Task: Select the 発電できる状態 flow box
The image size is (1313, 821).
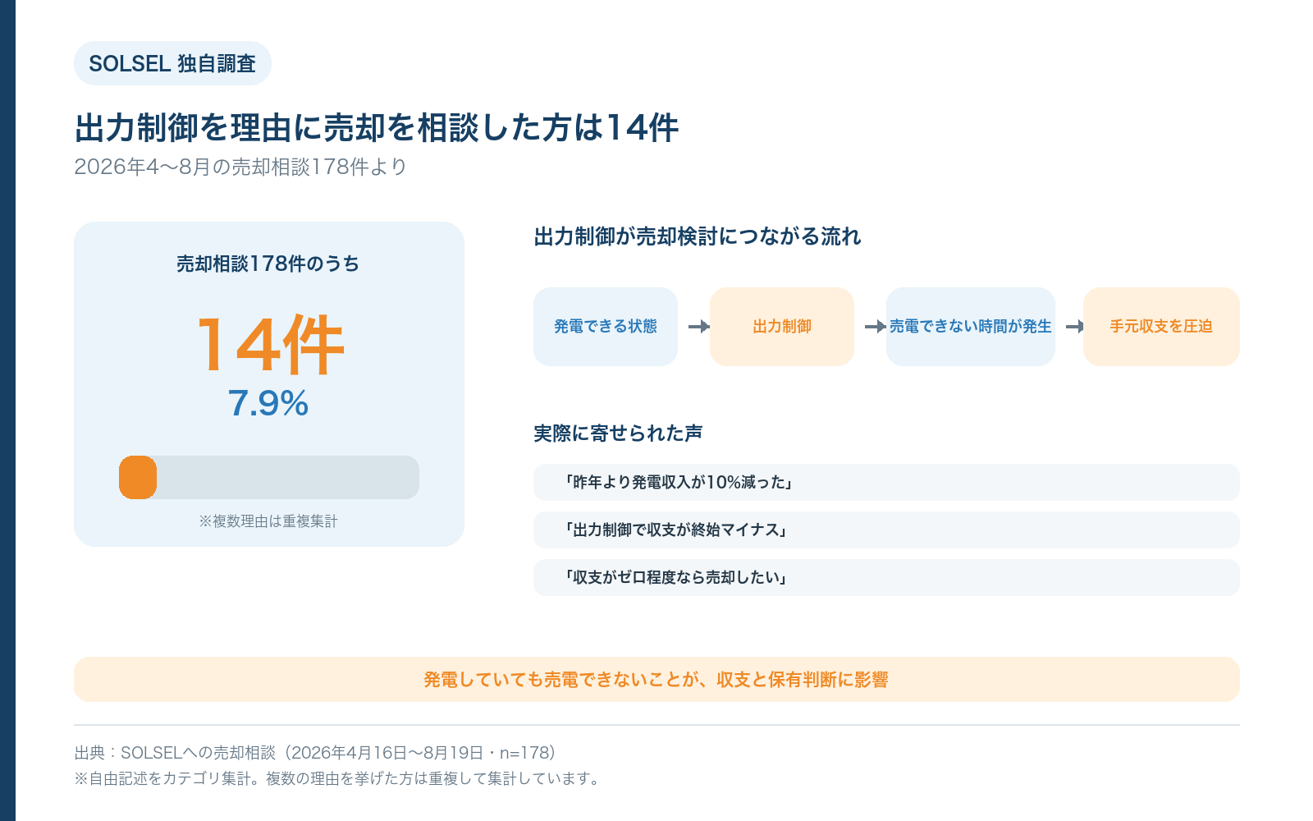Action: [606, 327]
